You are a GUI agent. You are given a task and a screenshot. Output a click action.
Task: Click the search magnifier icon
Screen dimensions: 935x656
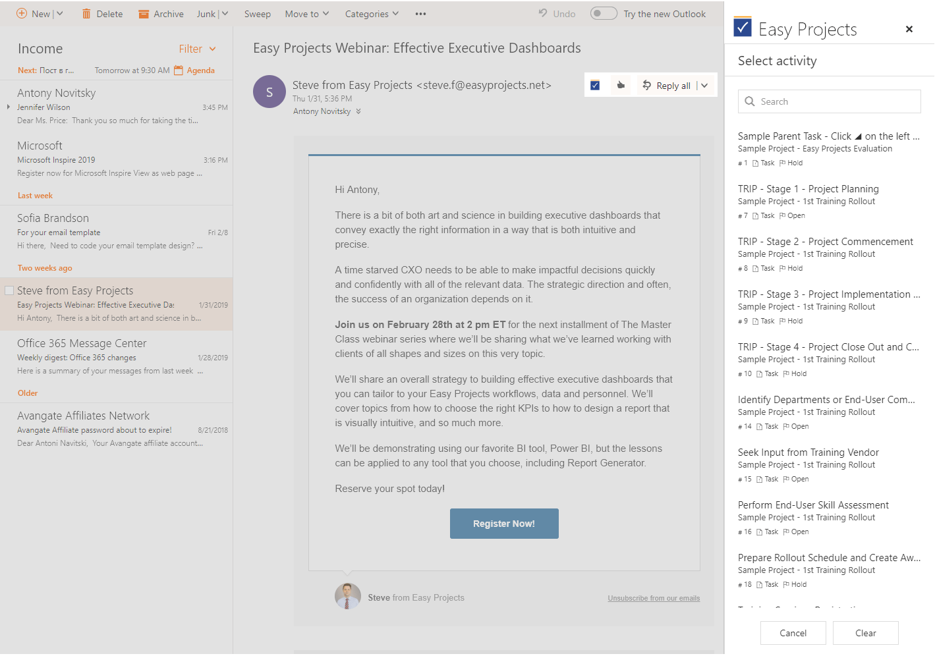750,101
